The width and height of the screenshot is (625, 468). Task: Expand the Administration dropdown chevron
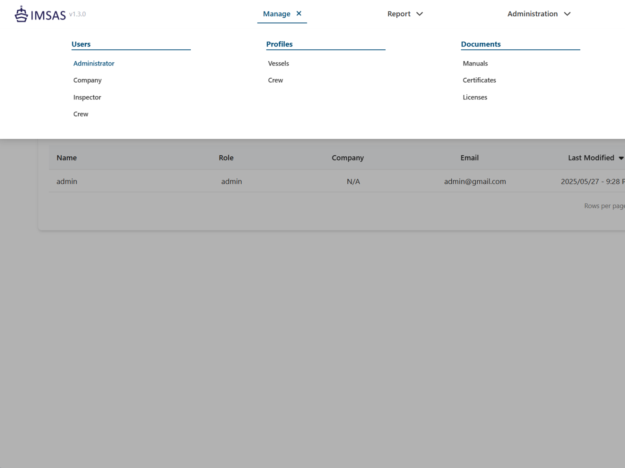(x=567, y=14)
